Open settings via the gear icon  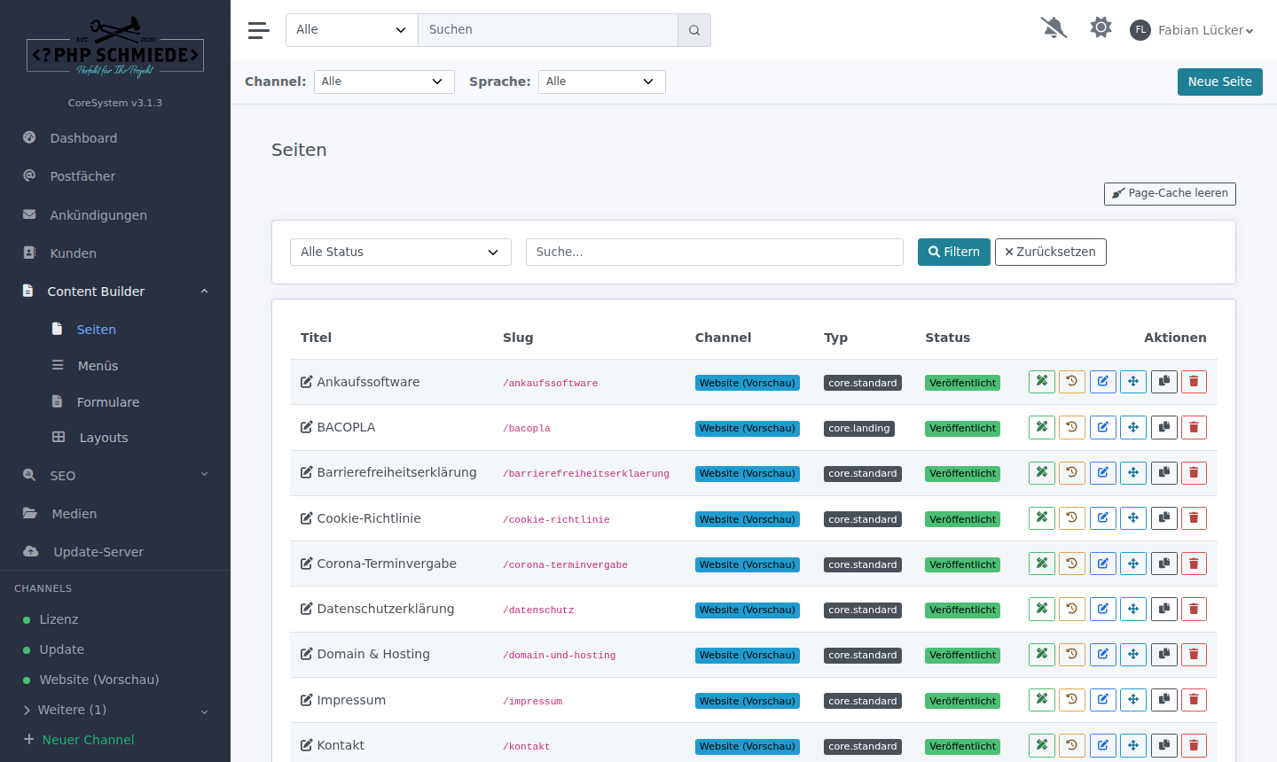click(1101, 28)
